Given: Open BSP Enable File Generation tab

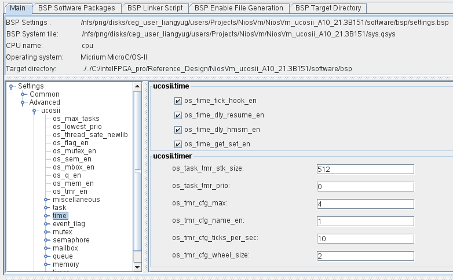Looking at the screenshot, I should [x=239, y=8].
